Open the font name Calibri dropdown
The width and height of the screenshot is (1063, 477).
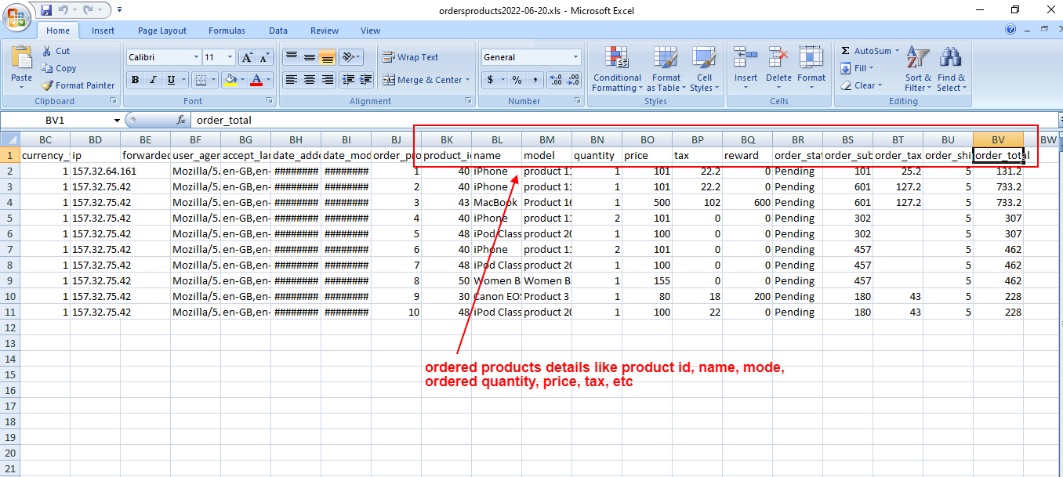[196, 57]
